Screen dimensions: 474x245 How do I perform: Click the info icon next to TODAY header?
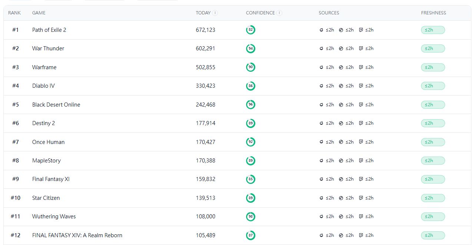215,13
